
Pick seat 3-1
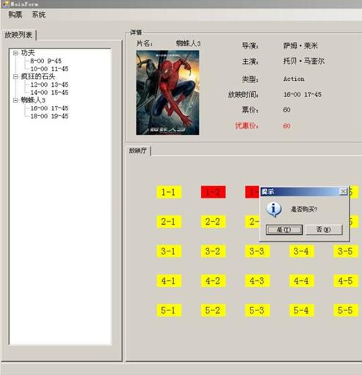[x=169, y=251]
